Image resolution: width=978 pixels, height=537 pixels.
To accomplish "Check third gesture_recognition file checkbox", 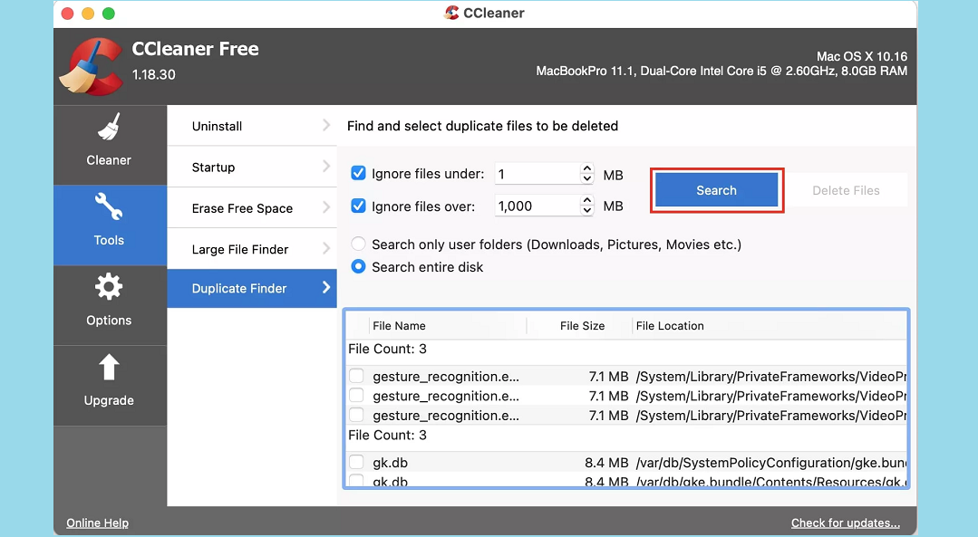I will click(356, 415).
